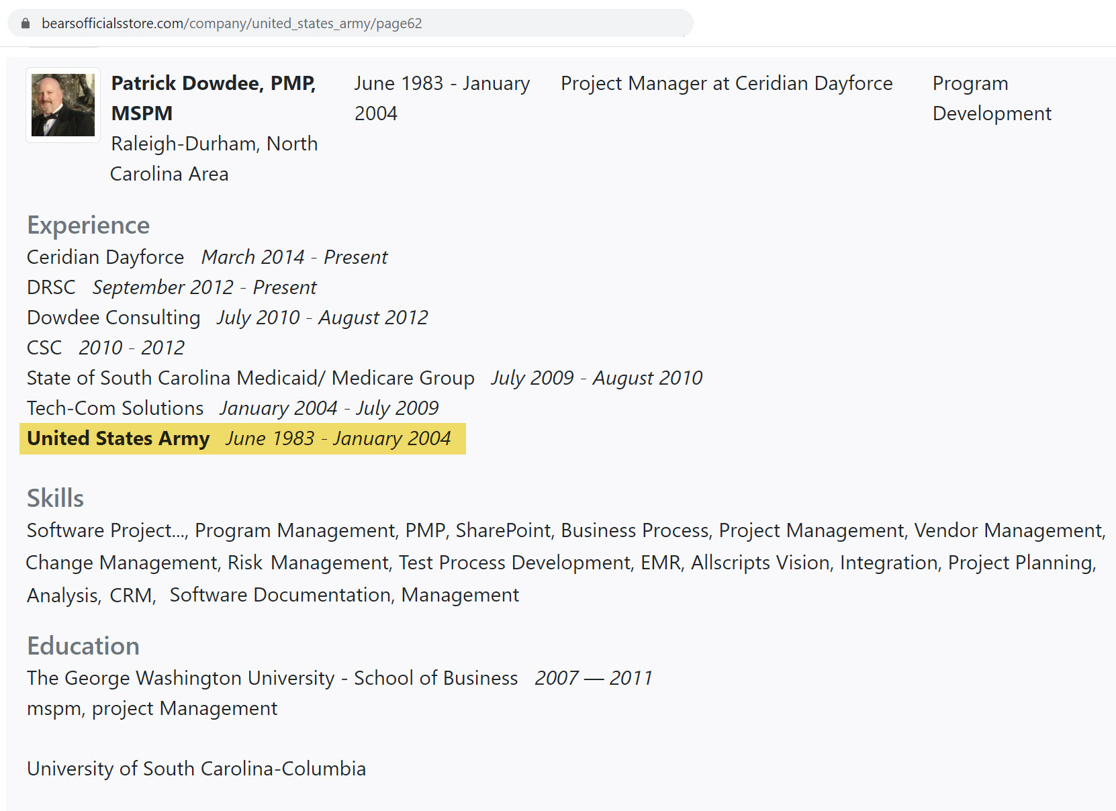The width and height of the screenshot is (1116, 811).
Task: Select 'July 2010 - August 2012' dates
Action: point(322,318)
